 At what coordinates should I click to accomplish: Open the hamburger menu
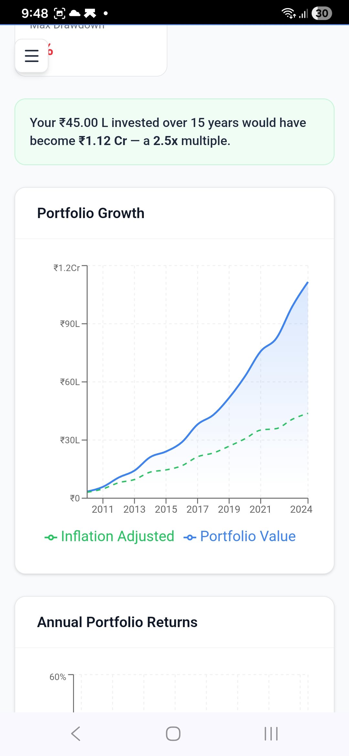[32, 56]
